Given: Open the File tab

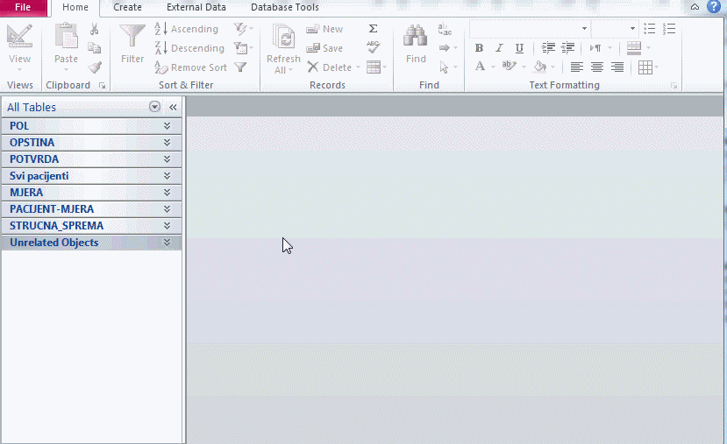Looking at the screenshot, I should pos(23,7).
